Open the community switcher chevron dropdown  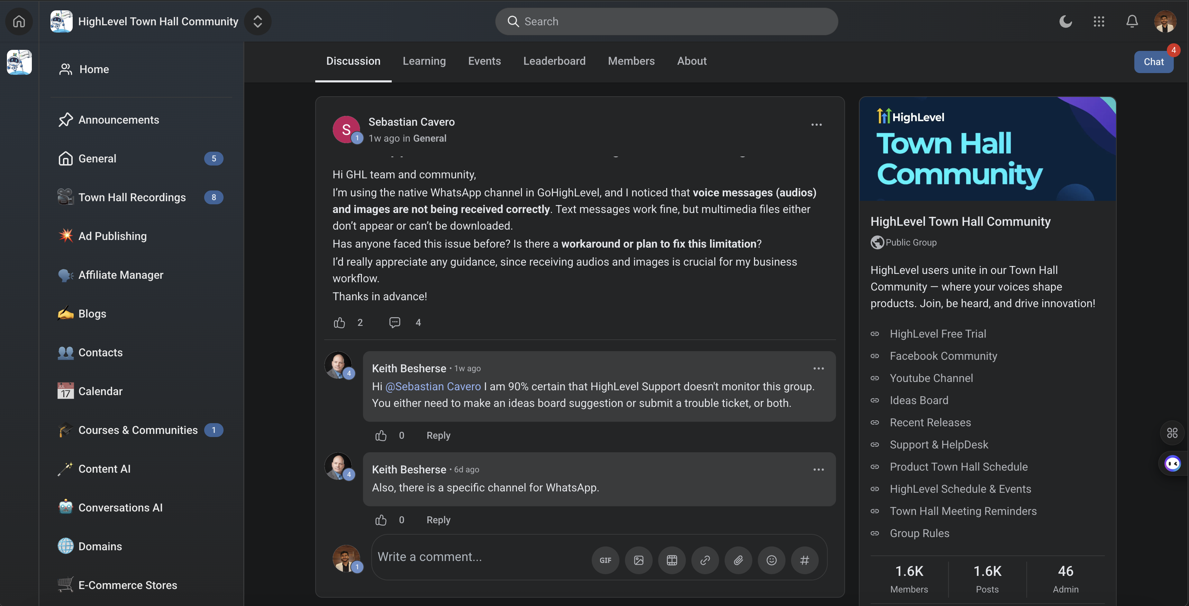click(x=257, y=21)
